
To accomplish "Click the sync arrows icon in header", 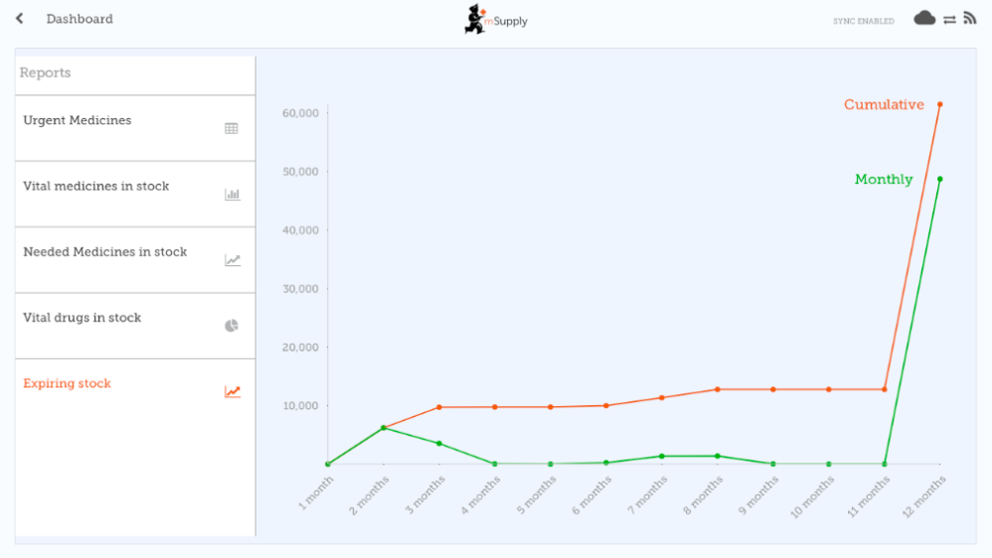I will (x=949, y=19).
